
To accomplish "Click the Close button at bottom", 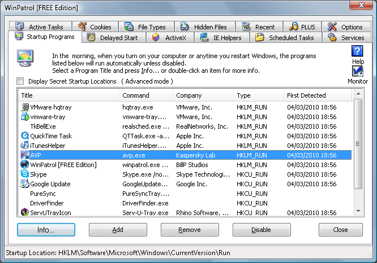I will [x=340, y=230].
